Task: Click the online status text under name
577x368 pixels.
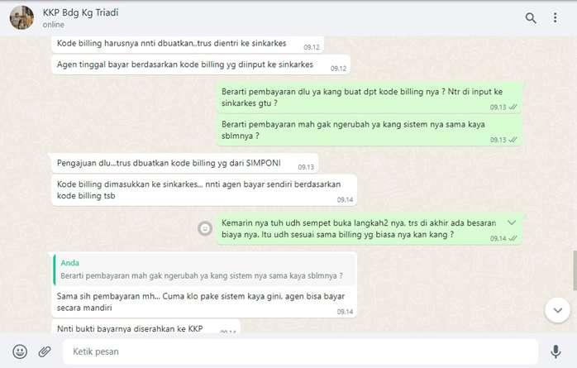Action: [x=54, y=25]
